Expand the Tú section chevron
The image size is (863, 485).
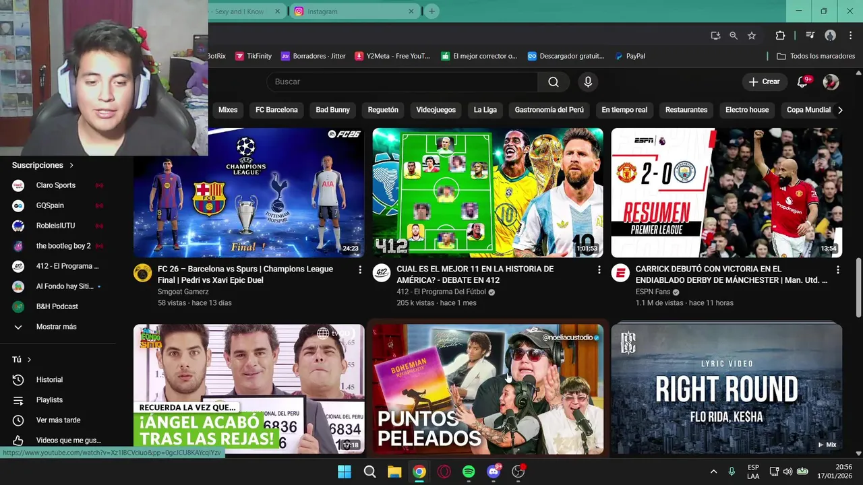(29, 360)
